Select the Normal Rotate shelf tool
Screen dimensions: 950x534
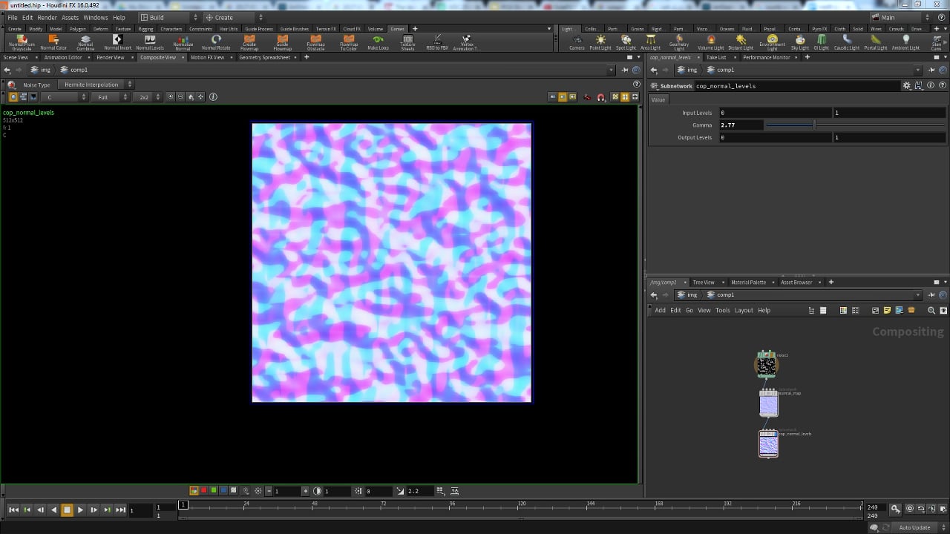click(x=216, y=42)
